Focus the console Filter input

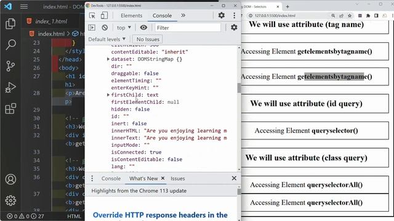188,28
